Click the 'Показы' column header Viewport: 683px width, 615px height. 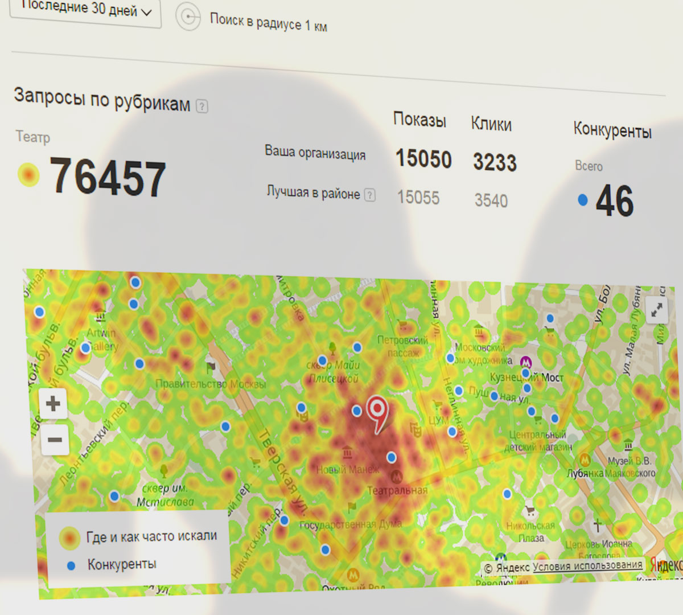point(419,120)
